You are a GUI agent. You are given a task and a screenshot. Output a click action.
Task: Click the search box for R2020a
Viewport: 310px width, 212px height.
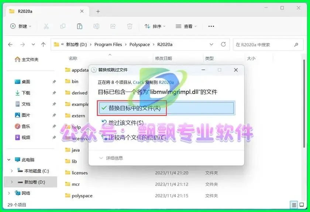268,45
